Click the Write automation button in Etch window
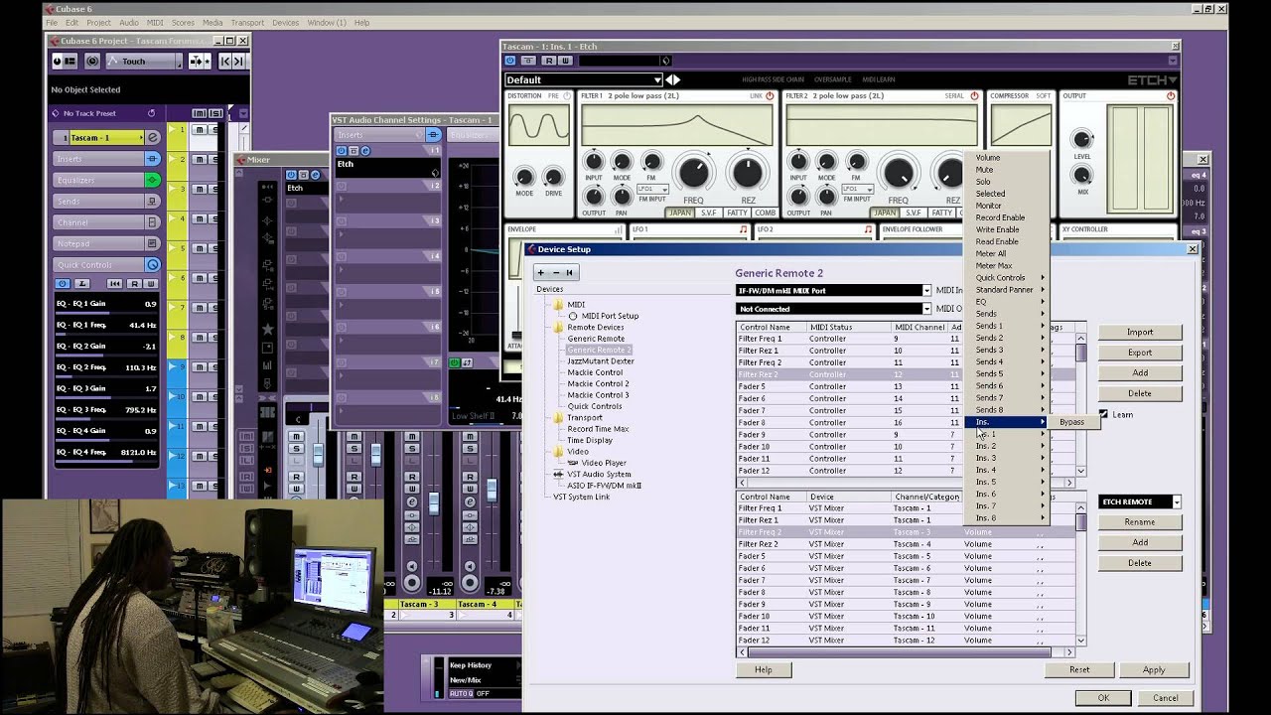Screen dimensions: 1271x715 pos(565,61)
